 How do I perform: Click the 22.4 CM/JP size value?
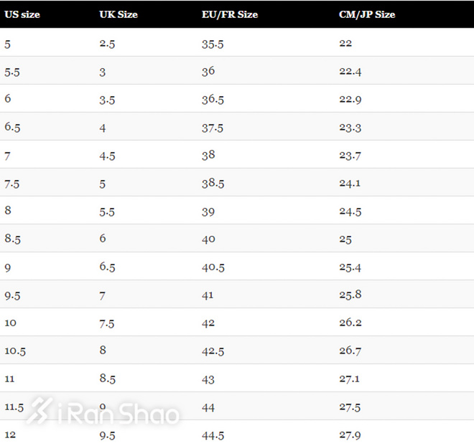coord(350,71)
